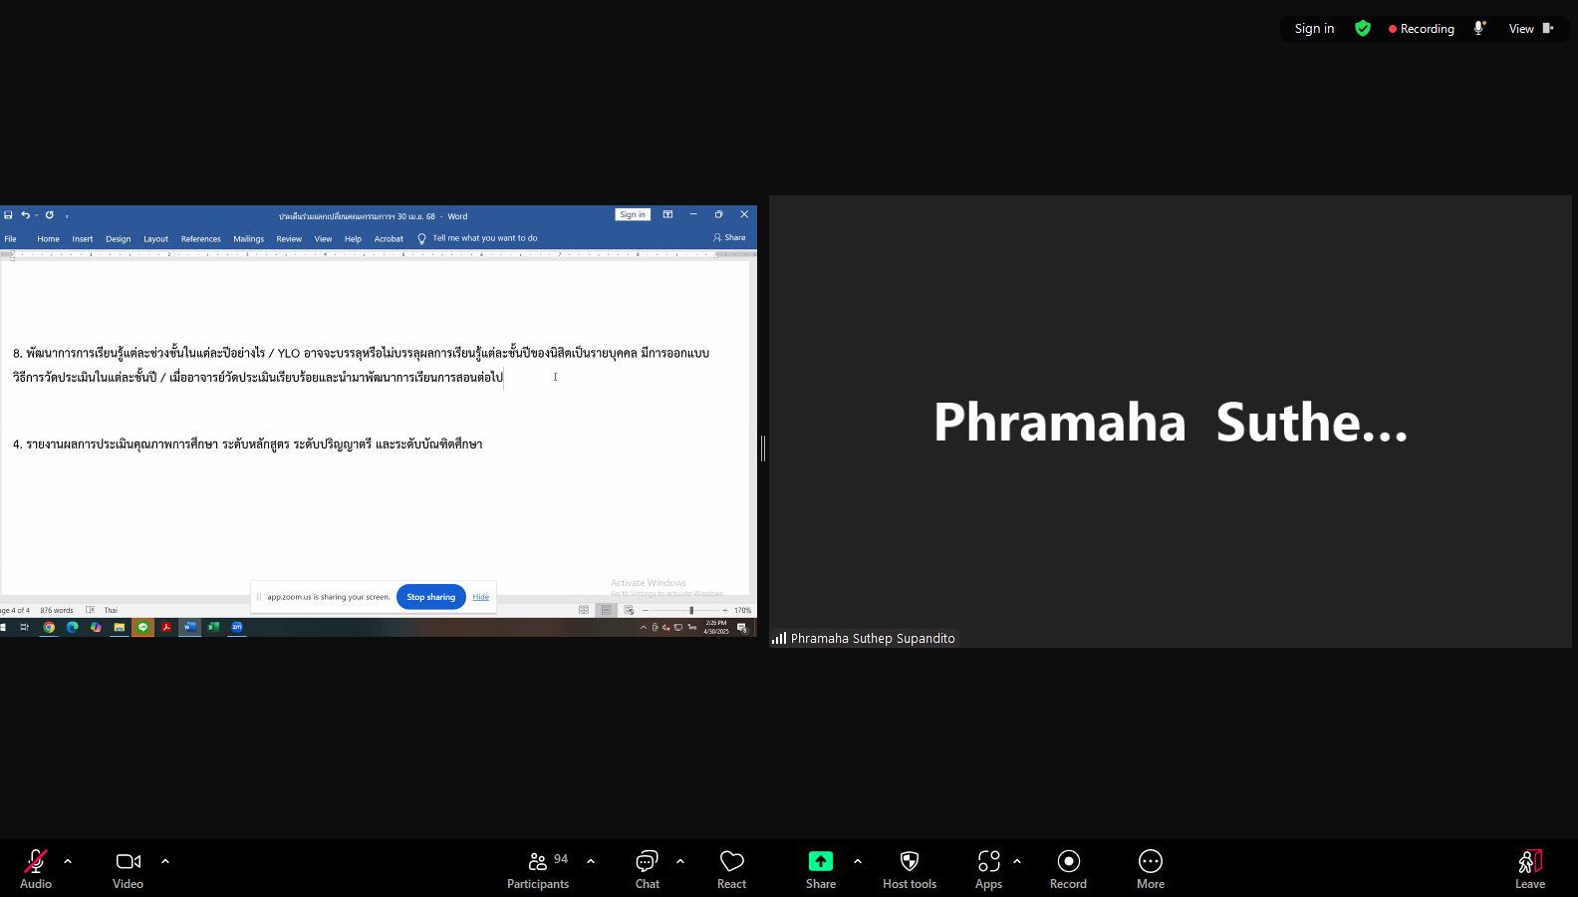Viewport: 1578px width, 897px height.
Task: Open File Explorer from taskbar
Action: click(120, 627)
